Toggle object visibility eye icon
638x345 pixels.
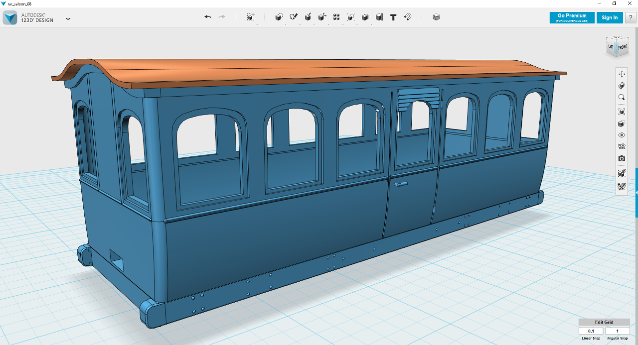tap(622, 135)
